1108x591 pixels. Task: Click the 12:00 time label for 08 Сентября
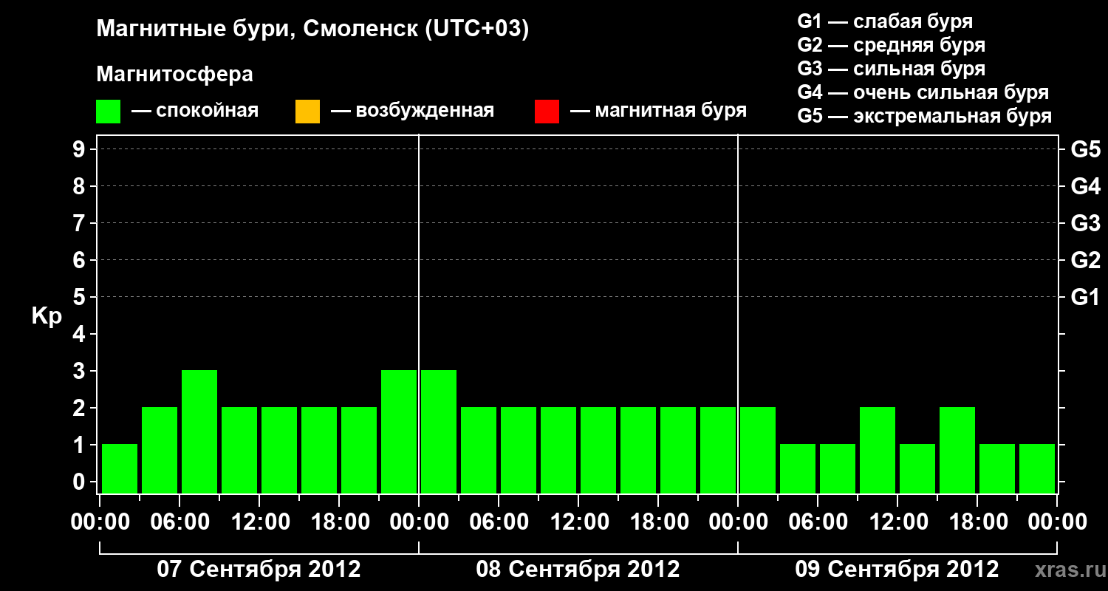click(x=579, y=522)
